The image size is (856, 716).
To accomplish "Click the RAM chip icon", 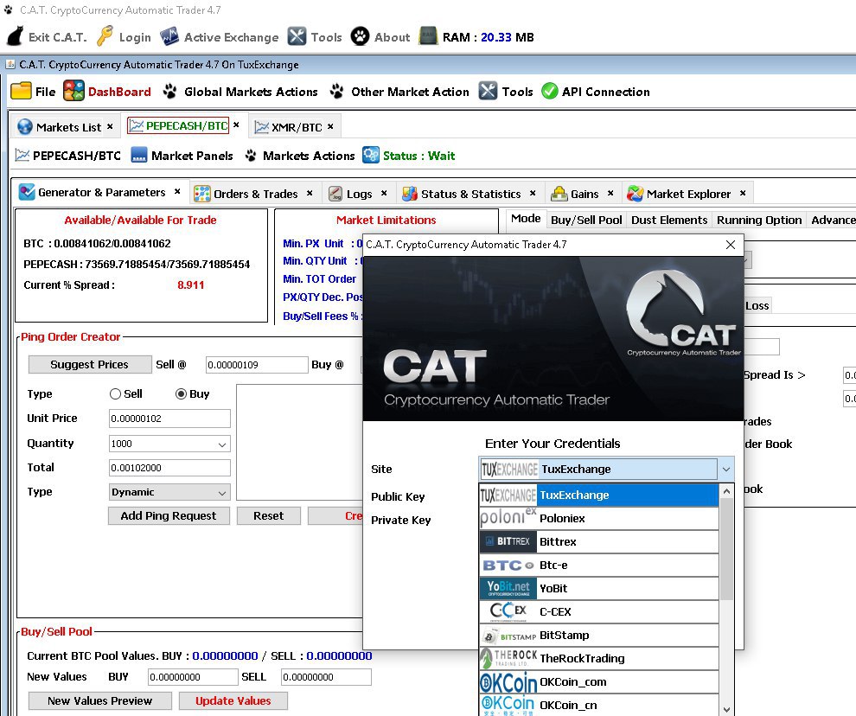I will pos(428,36).
